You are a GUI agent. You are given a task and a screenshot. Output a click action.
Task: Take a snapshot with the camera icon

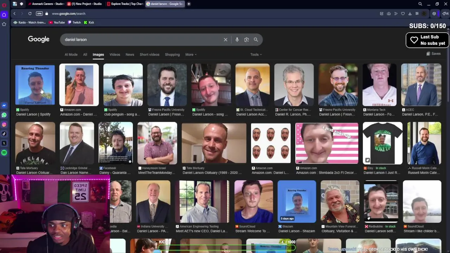[388, 14]
